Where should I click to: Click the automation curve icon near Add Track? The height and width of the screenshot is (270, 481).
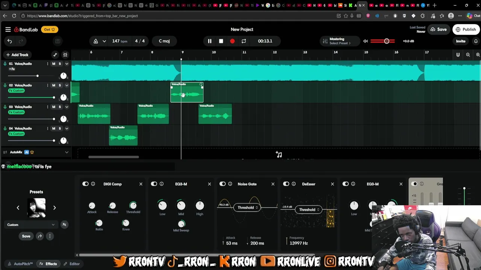pyautogui.click(x=55, y=55)
